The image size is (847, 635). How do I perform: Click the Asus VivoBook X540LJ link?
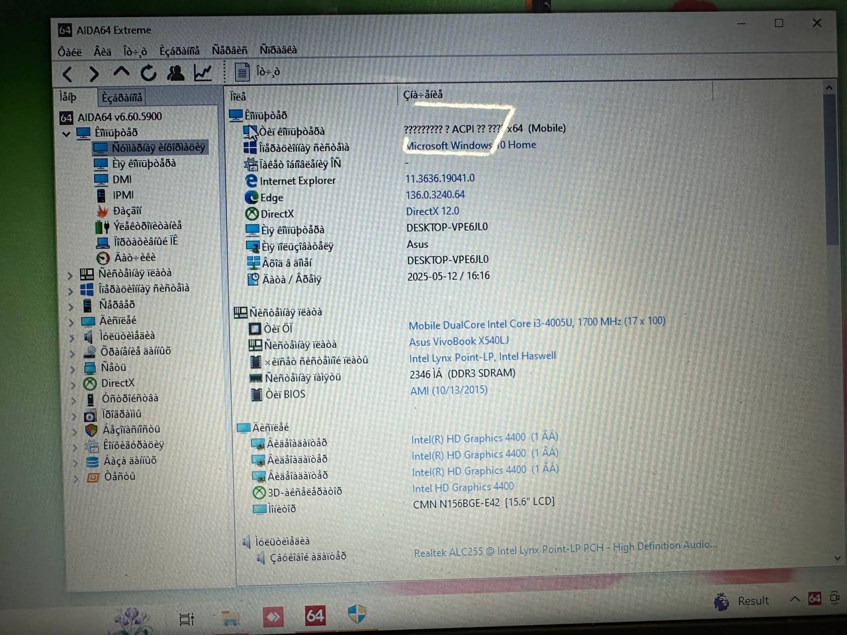(459, 341)
